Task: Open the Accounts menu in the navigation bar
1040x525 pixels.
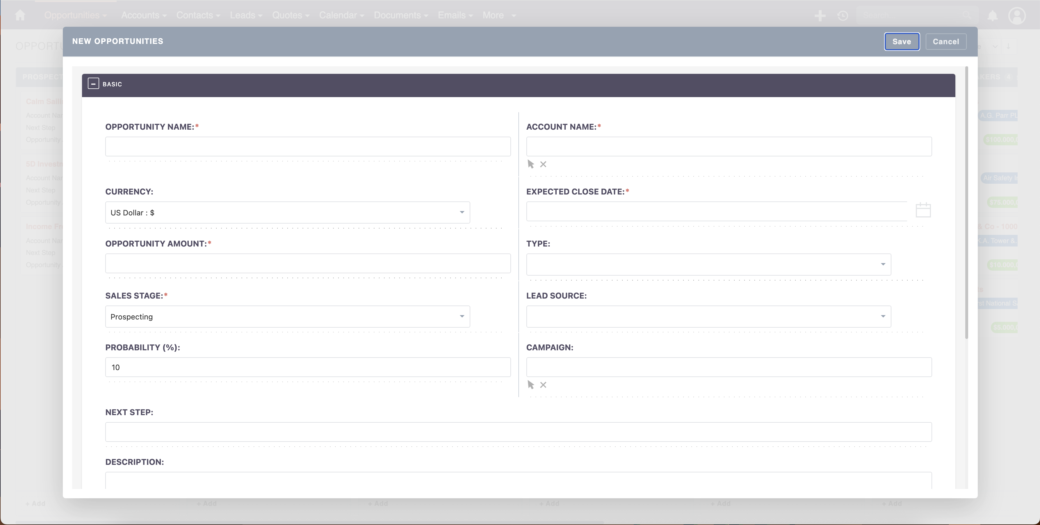Action: [x=144, y=15]
